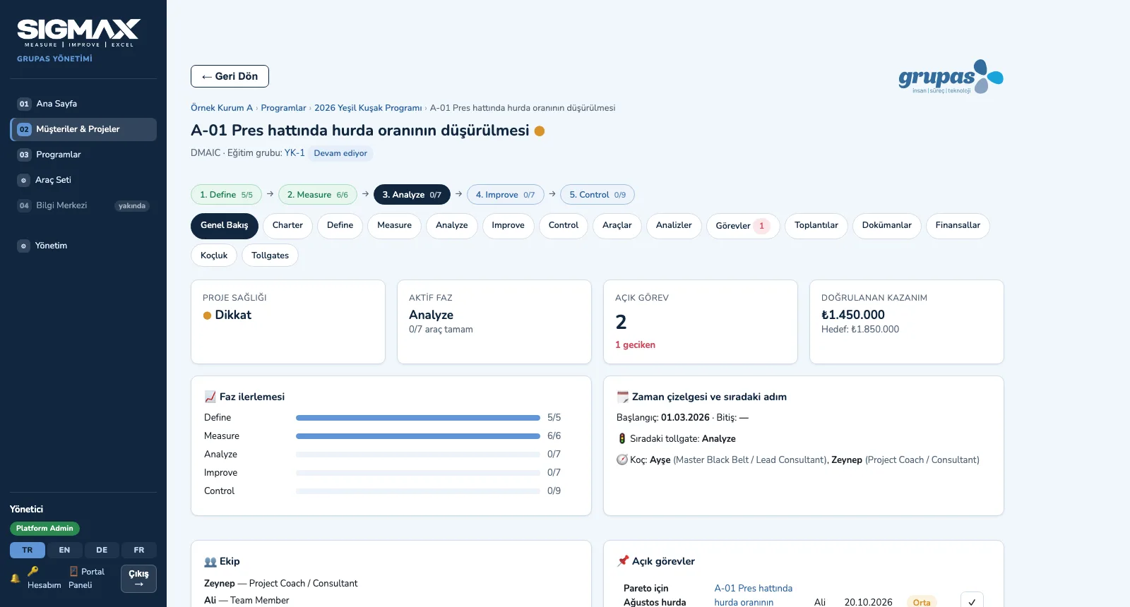Open Programlar breadcrumb link
This screenshot has height=607, width=1130.
click(283, 108)
